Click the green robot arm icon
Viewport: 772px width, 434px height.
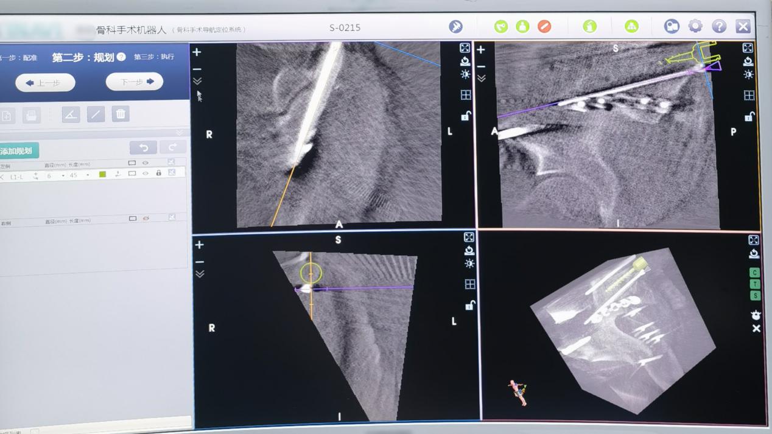pos(500,26)
